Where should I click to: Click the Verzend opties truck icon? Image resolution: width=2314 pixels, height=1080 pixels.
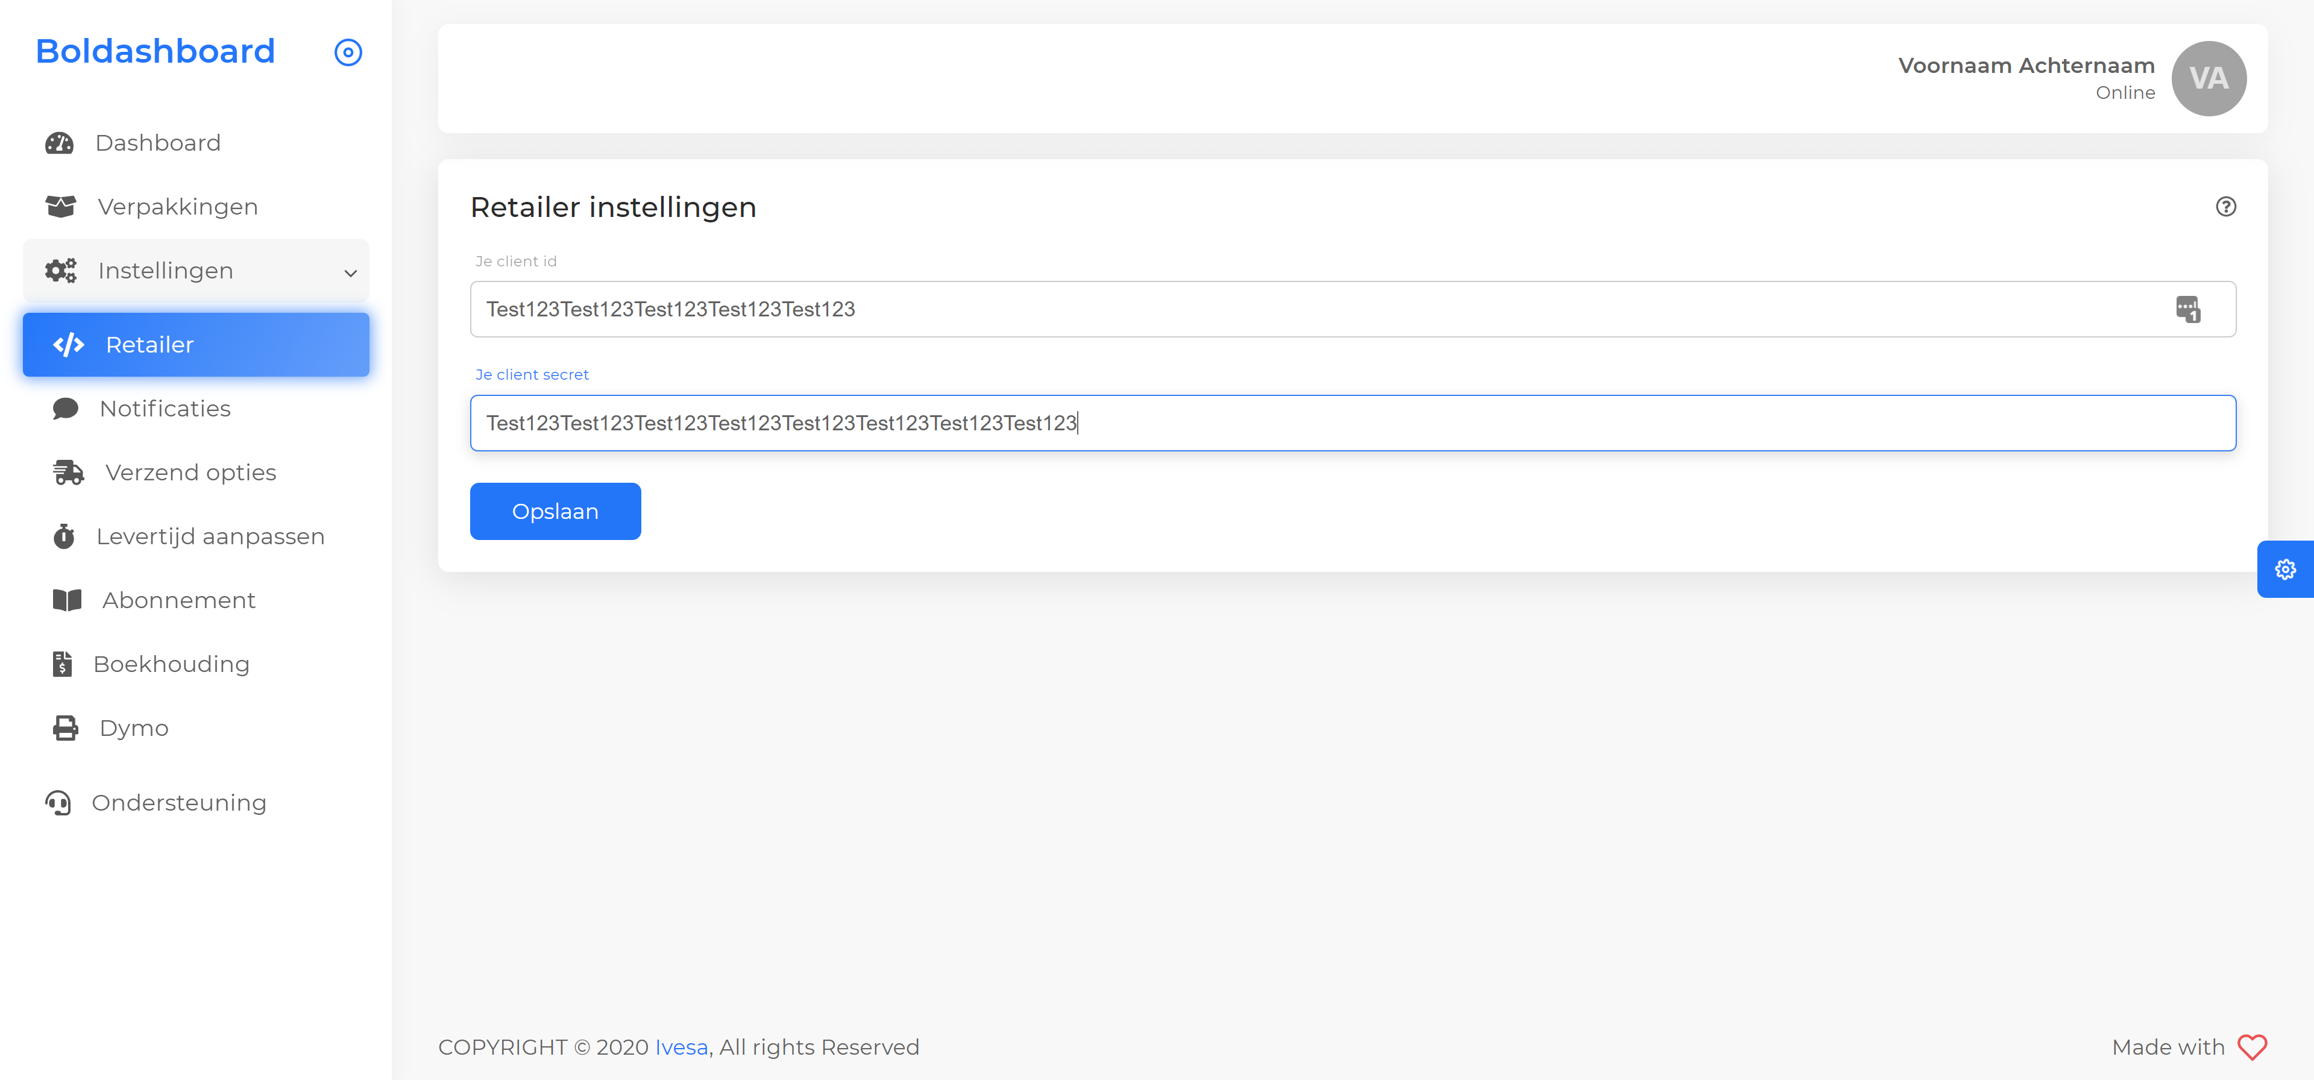pyautogui.click(x=68, y=472)
